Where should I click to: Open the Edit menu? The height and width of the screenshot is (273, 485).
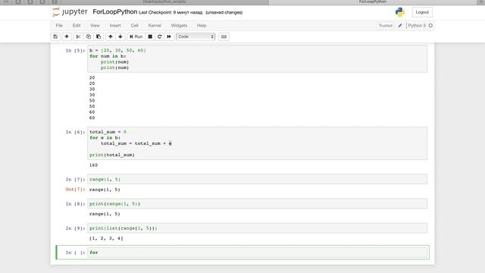(x=77, y=25)
